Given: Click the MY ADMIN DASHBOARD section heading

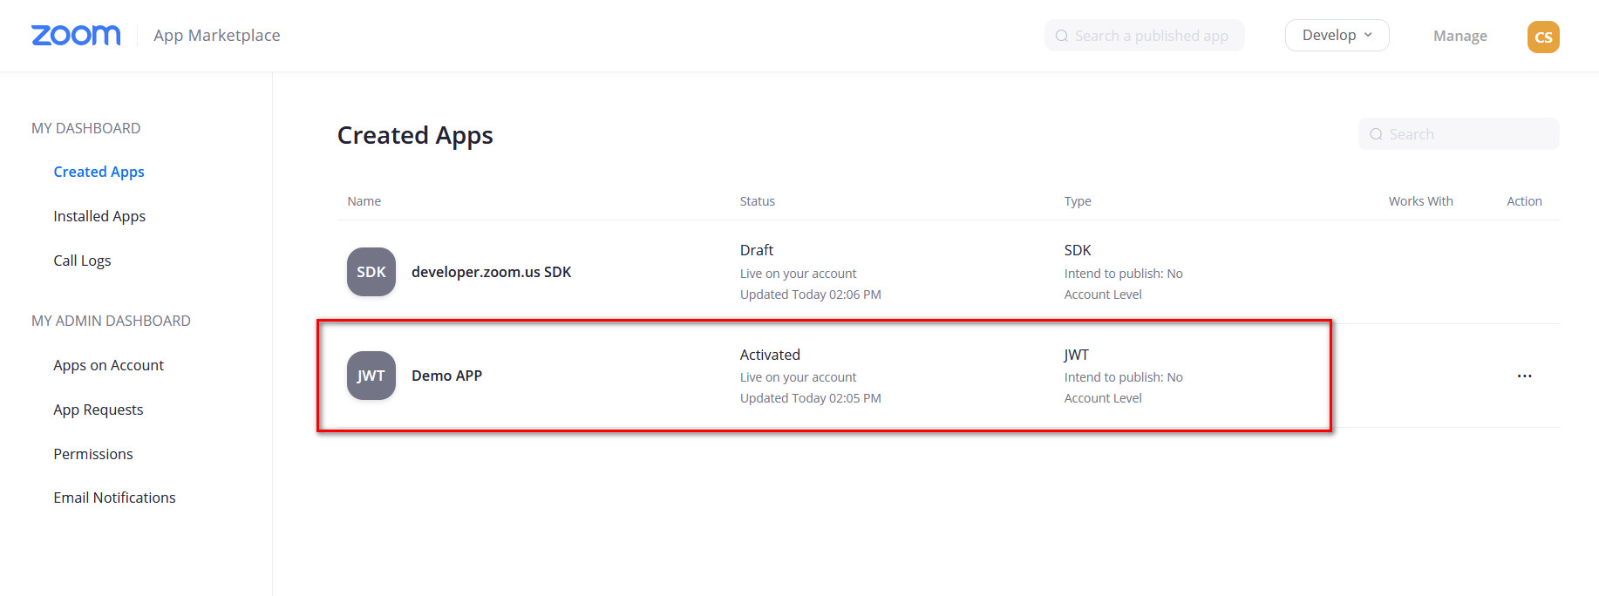Looking at the screenshot, I should click(111, 321).
